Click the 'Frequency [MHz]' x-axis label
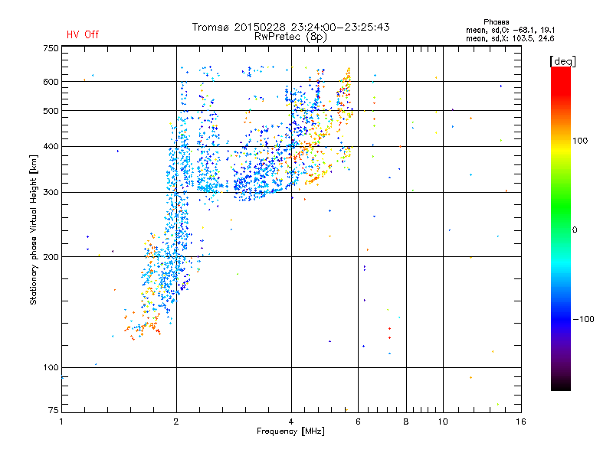 click(290, 431)
